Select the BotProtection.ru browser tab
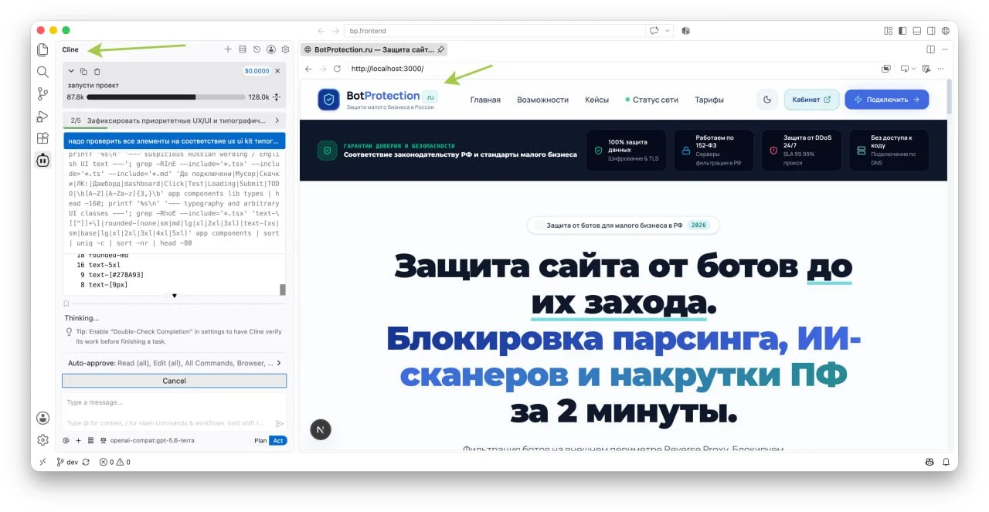 pos(374,49)
